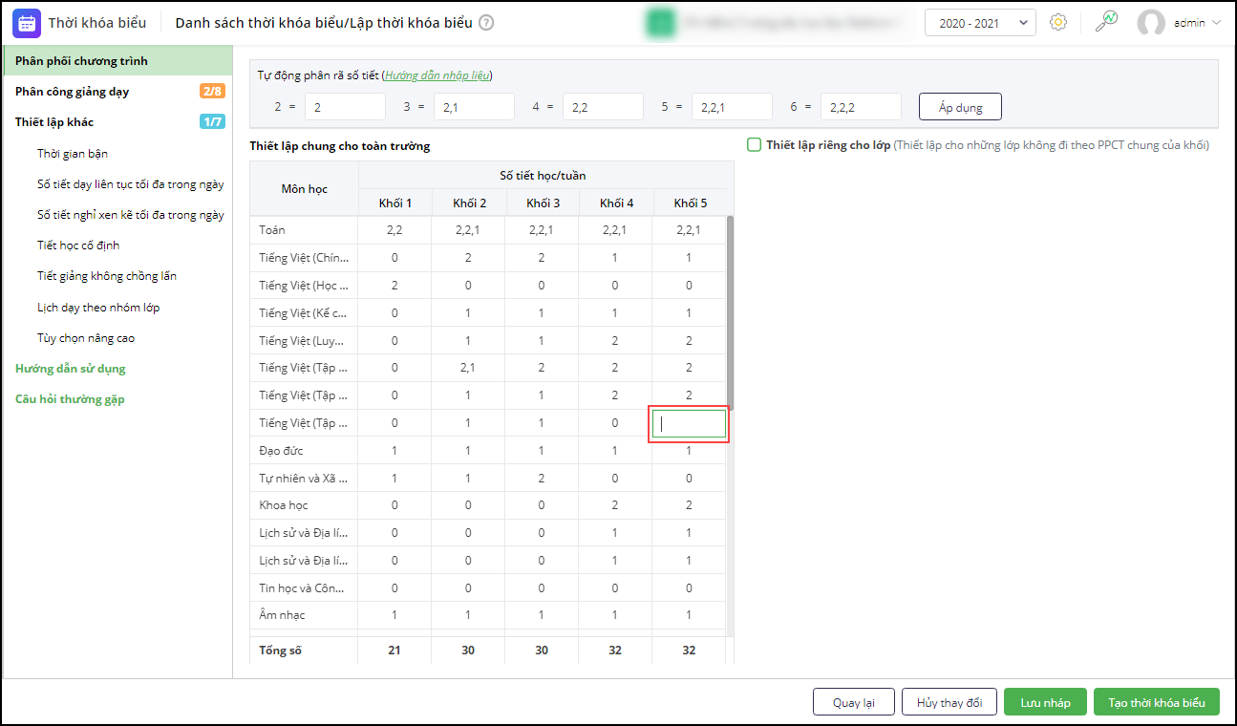Open help icon beside Lập thời khóa biểu
This screenshot has width=1237, height=726.
(x=486, y=23)
